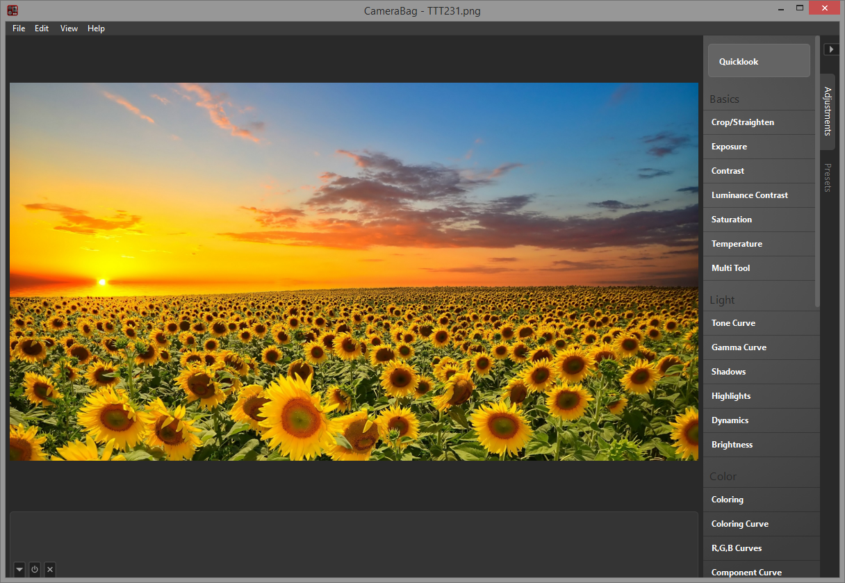Add a Saturation adjustment
Viewport: 845px width, 583px height.
coord(759,220)
